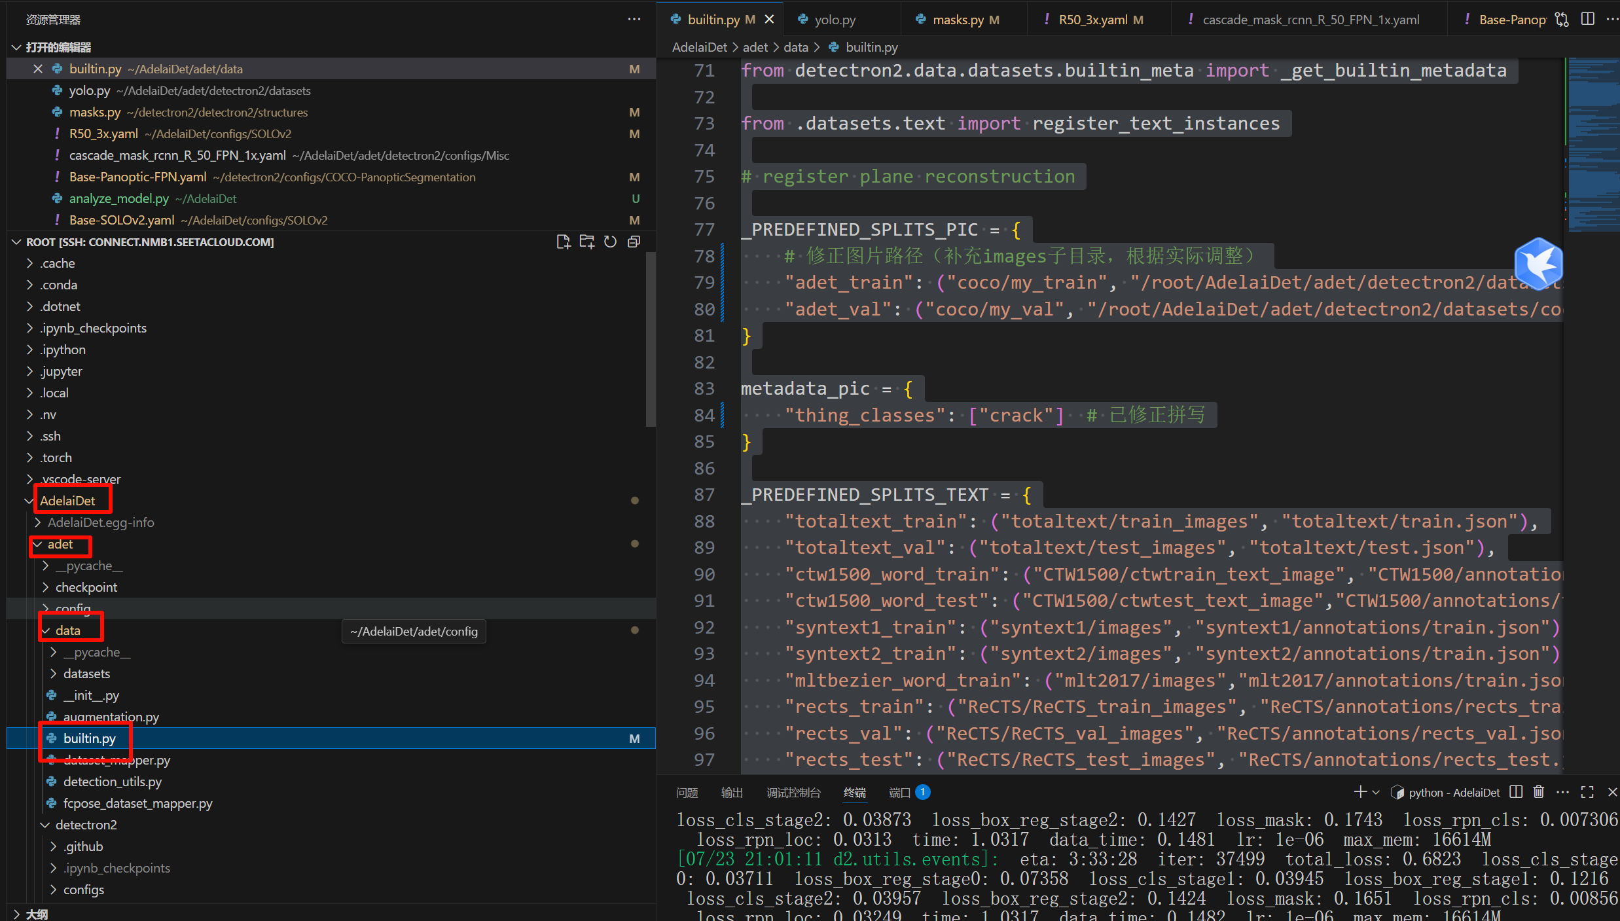Screen dimensions: 1620x921
Task: Click the split editor icon
Action: coord(1588,20)
